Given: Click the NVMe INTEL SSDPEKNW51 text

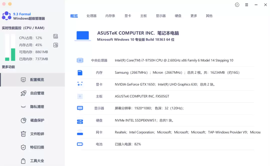Looking at the screenshot, I should [x=144, y=120].
